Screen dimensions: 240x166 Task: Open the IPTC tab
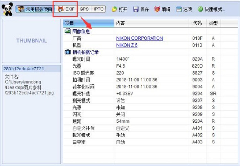(x=98, y=9)
